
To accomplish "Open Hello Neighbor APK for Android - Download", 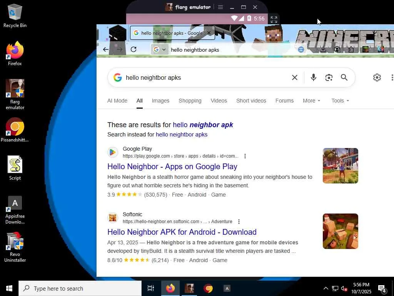I will 182,232.
